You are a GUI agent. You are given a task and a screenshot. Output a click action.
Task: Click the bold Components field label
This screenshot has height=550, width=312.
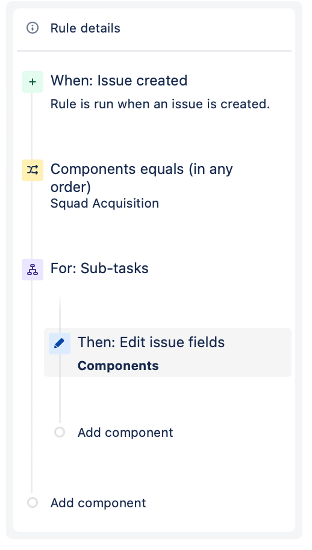pyautogui.click(x=118, y=366)
